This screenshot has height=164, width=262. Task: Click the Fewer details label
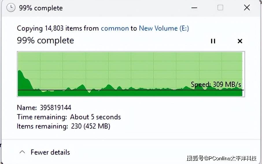[50, 152]
